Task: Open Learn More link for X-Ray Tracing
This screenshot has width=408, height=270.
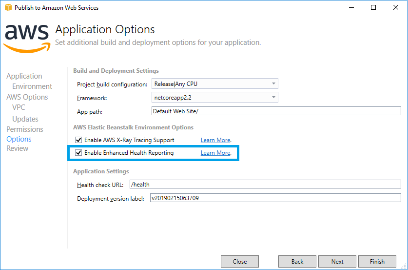Action: (x=215, y=140)
